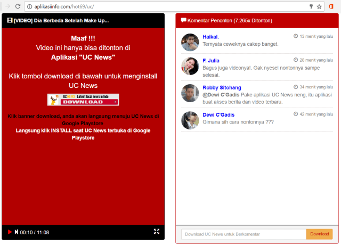Screen dimensions: 341x246
Task: Click the F. Julia username link
Action: coord(211,61)
